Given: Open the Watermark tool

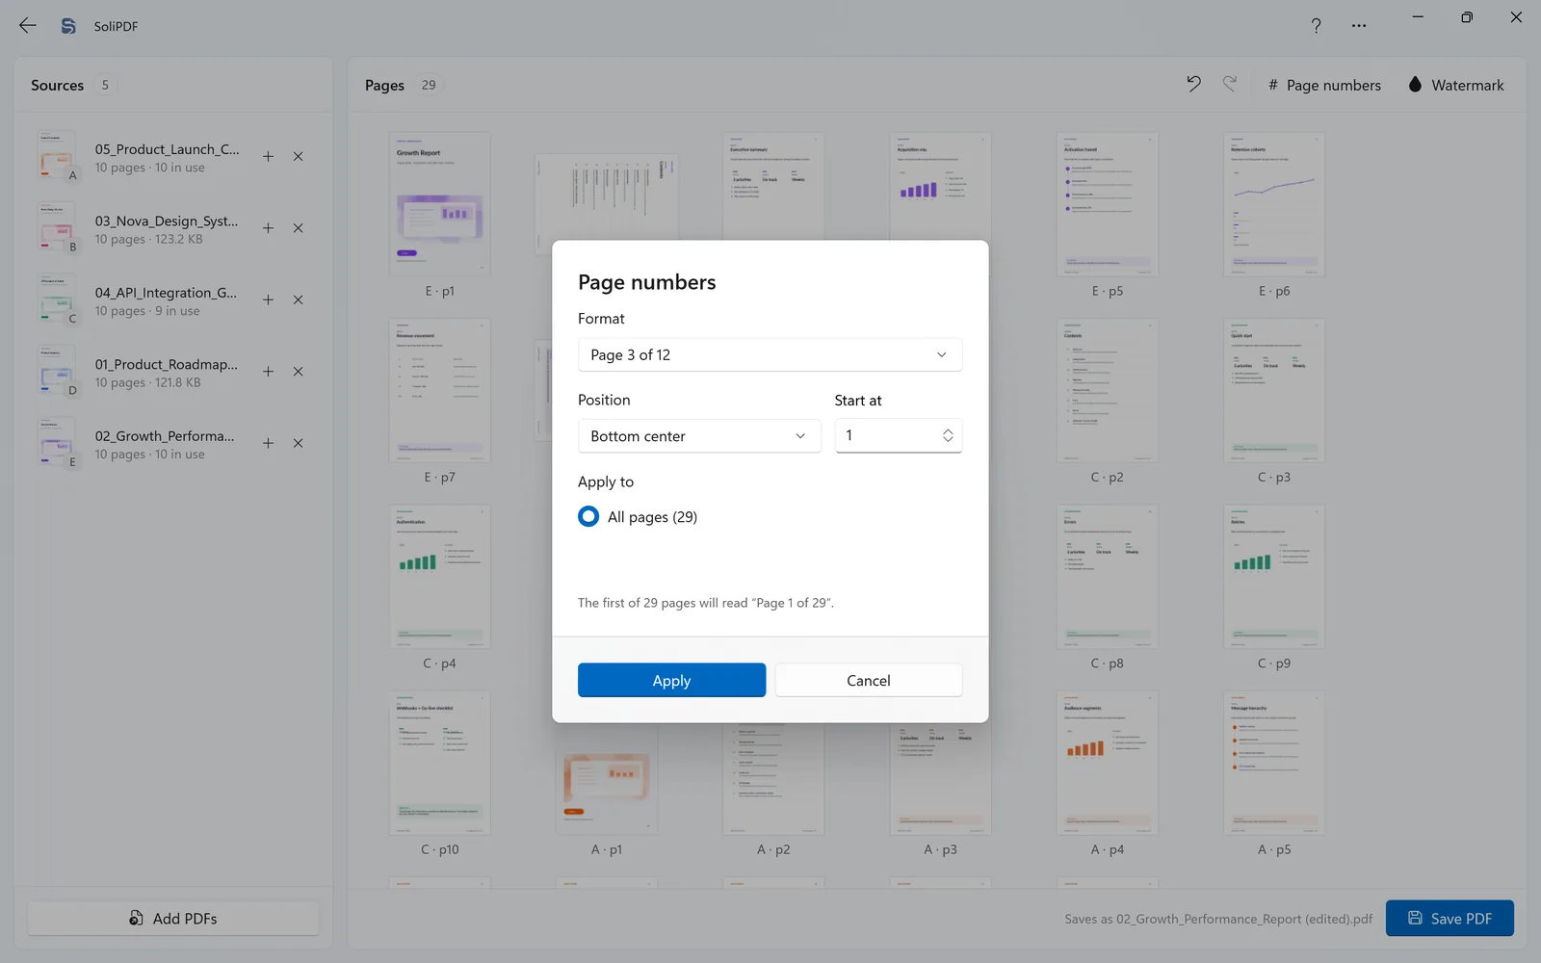Looking at the screenshot, I should click(1455, 85).
